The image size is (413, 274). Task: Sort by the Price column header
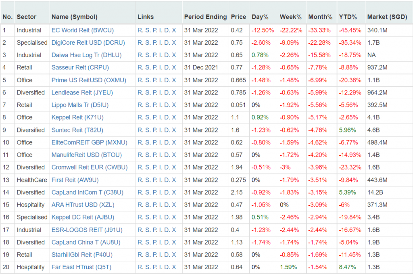pos(238,17)
